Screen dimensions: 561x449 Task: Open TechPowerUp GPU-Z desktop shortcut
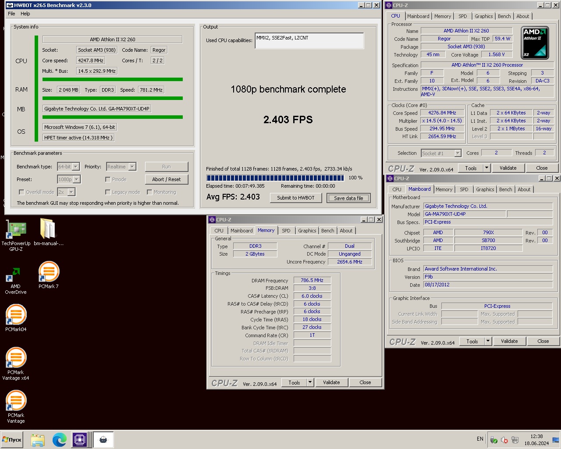16,235
